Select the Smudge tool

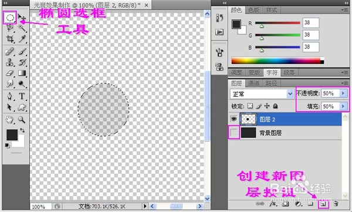tap(9, 84)
